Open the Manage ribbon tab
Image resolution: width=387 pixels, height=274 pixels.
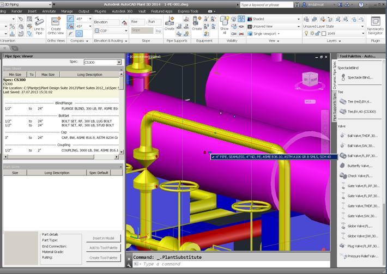tap(67, 11)
